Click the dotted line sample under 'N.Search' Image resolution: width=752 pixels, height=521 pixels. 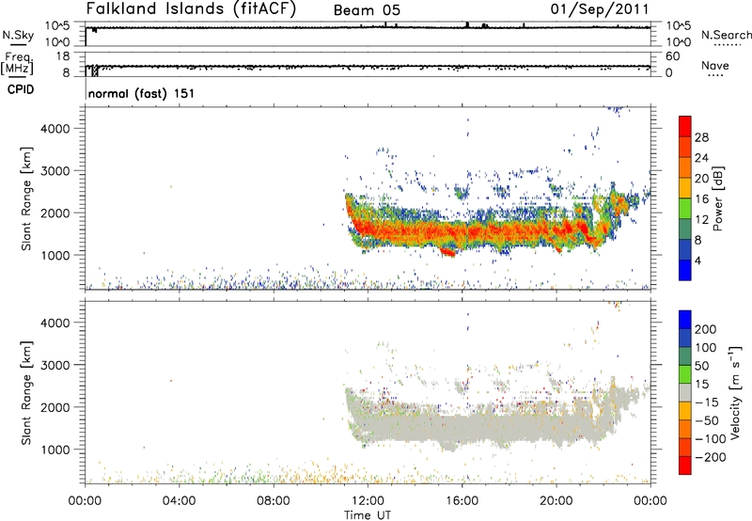click(x=727, y=45)
